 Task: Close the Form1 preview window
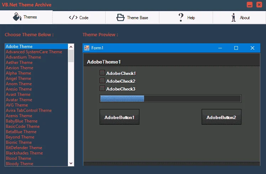(252, 48)
